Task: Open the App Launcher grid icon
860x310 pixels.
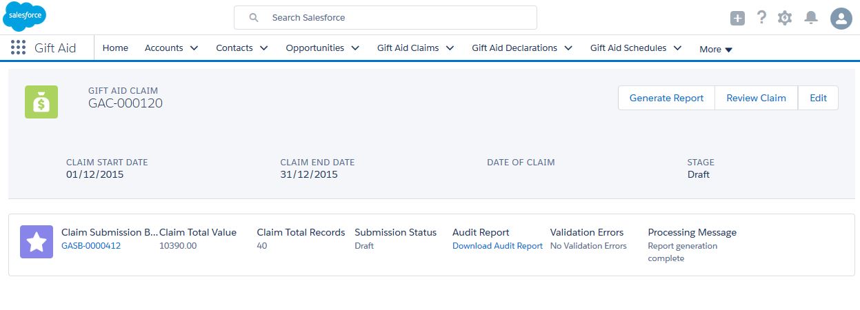Action: 19,48
